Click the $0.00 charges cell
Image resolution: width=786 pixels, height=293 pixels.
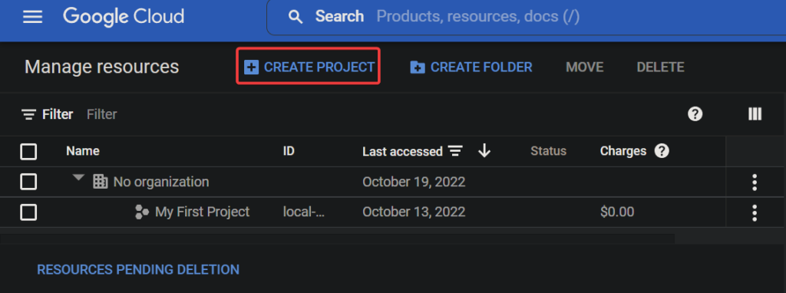click(617, 212)
